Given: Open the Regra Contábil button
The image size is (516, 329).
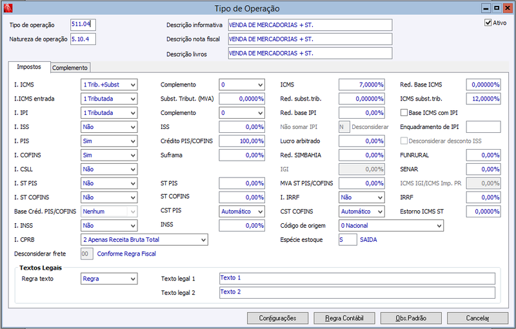Looking at the screenshot, I should 344,318.
